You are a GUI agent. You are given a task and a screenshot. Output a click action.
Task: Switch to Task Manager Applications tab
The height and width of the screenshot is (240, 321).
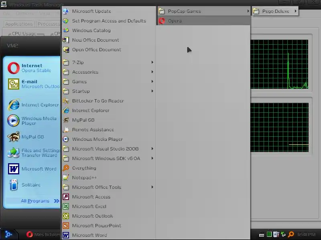click(x=19, y=24)
